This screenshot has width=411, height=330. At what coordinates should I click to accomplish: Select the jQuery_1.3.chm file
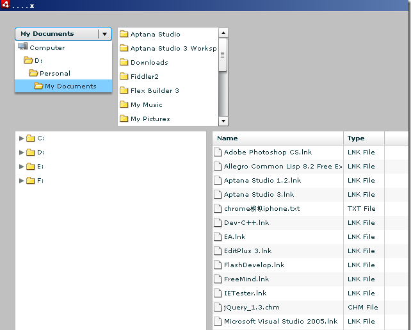point(252,308)
